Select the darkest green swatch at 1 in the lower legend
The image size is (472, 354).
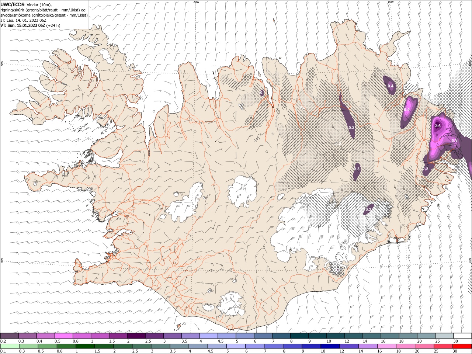point(85,346)
